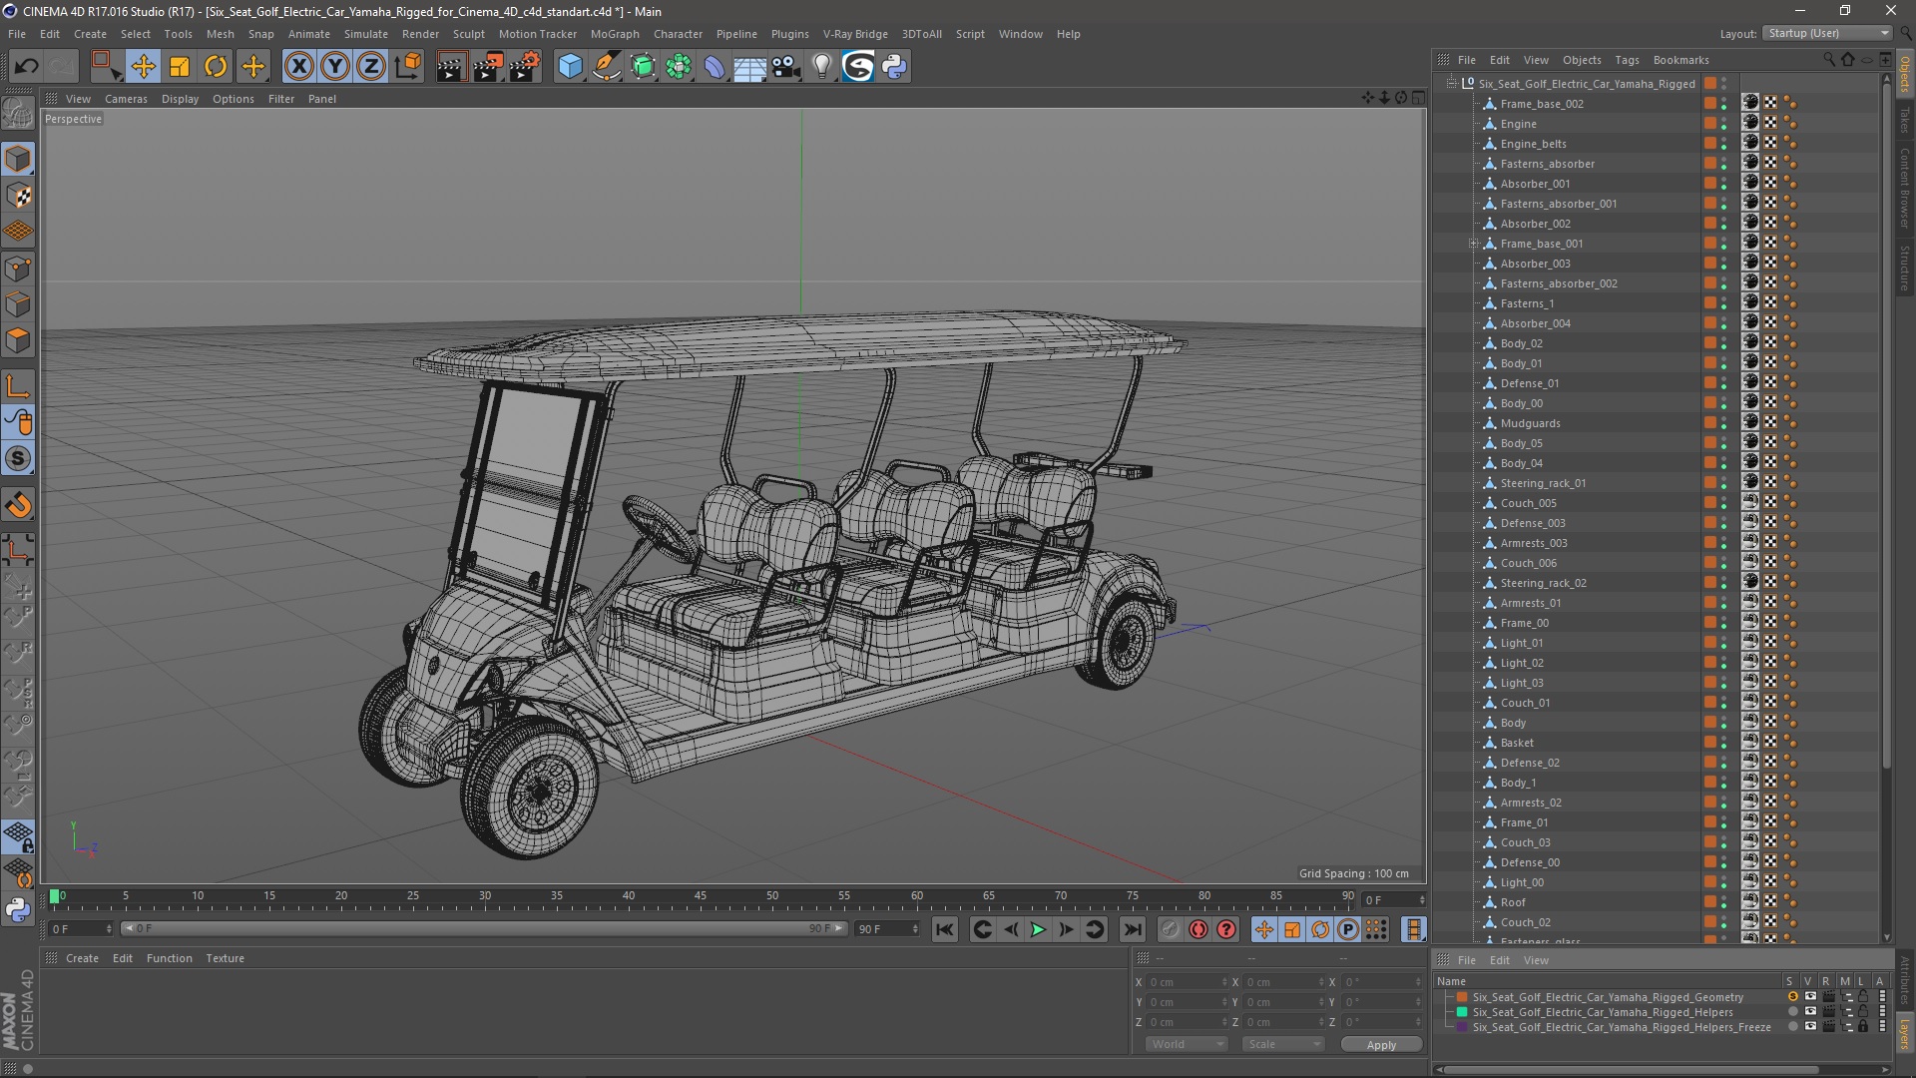Open the Layout dropdown Startup (User)
The image size is (1916, 1078).
(1827, 33)
